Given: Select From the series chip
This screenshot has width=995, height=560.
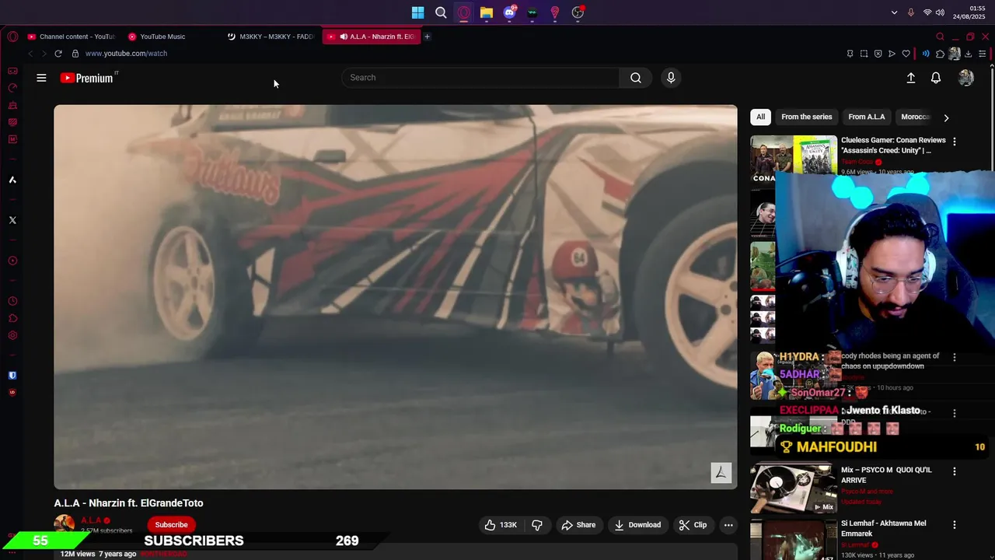Looking at the screenshot, I should click(806, 117).
